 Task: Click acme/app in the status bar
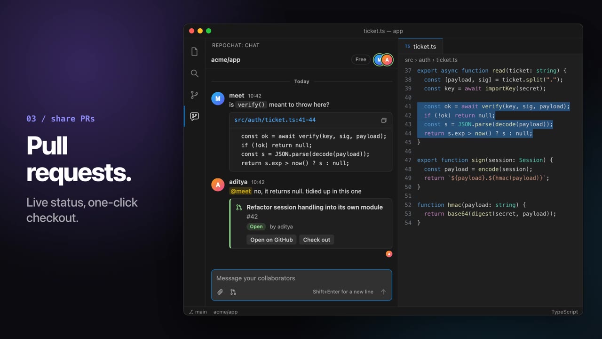[x=225, y=312]
